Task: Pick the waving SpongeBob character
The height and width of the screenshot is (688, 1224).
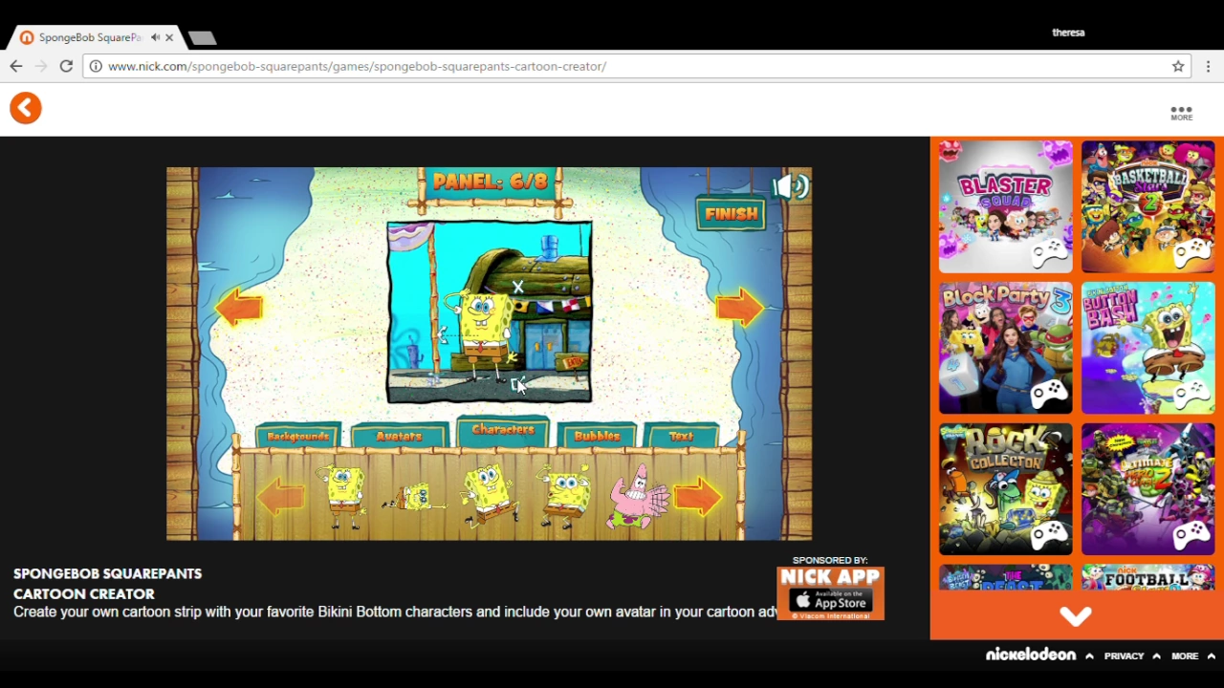Action: (x=564, y=496)
